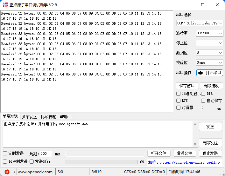Screen dimensions: 225x176
Task: Enable the 16进制显示 checkbox
Action: [178, 94]
